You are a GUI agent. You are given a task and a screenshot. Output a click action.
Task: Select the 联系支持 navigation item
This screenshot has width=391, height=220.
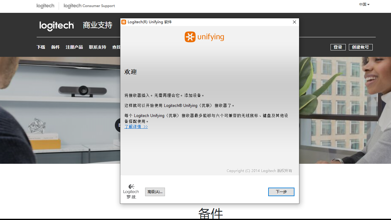pos(97,47)
